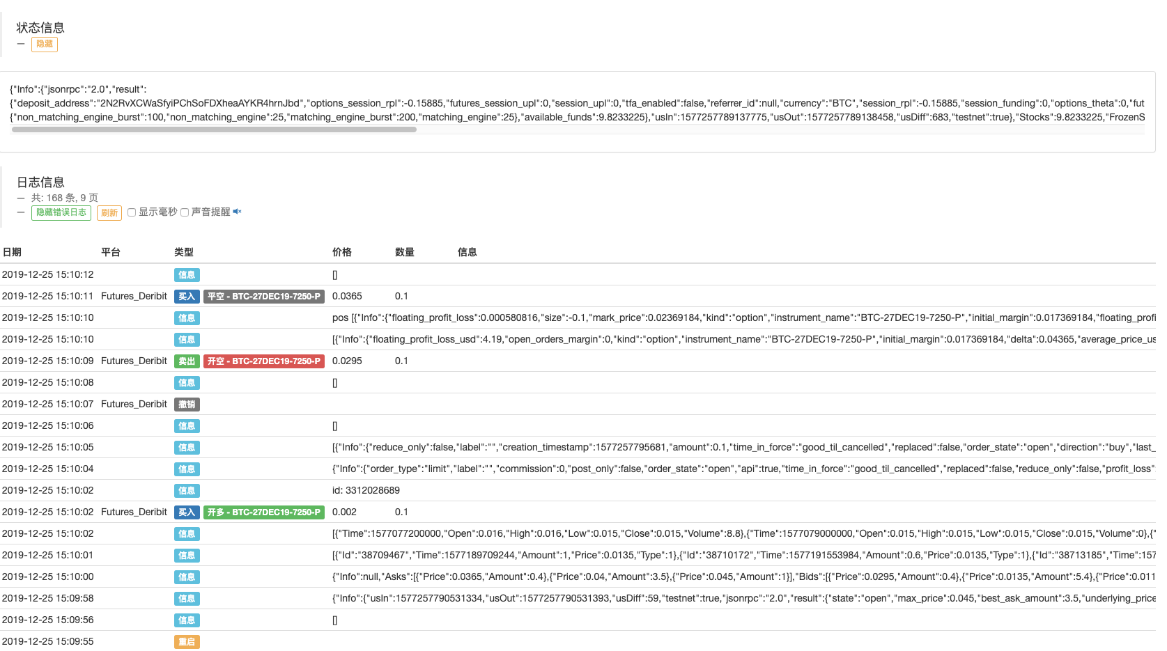The width and height of the screenshot is (1167, 651).
Task: Click the price value 0.002
Action: 344,512
